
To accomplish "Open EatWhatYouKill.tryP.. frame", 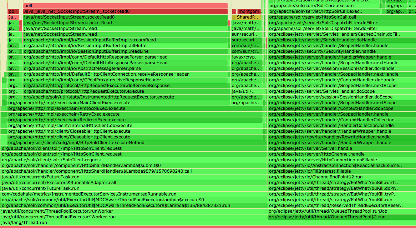I will click(342, 194).
